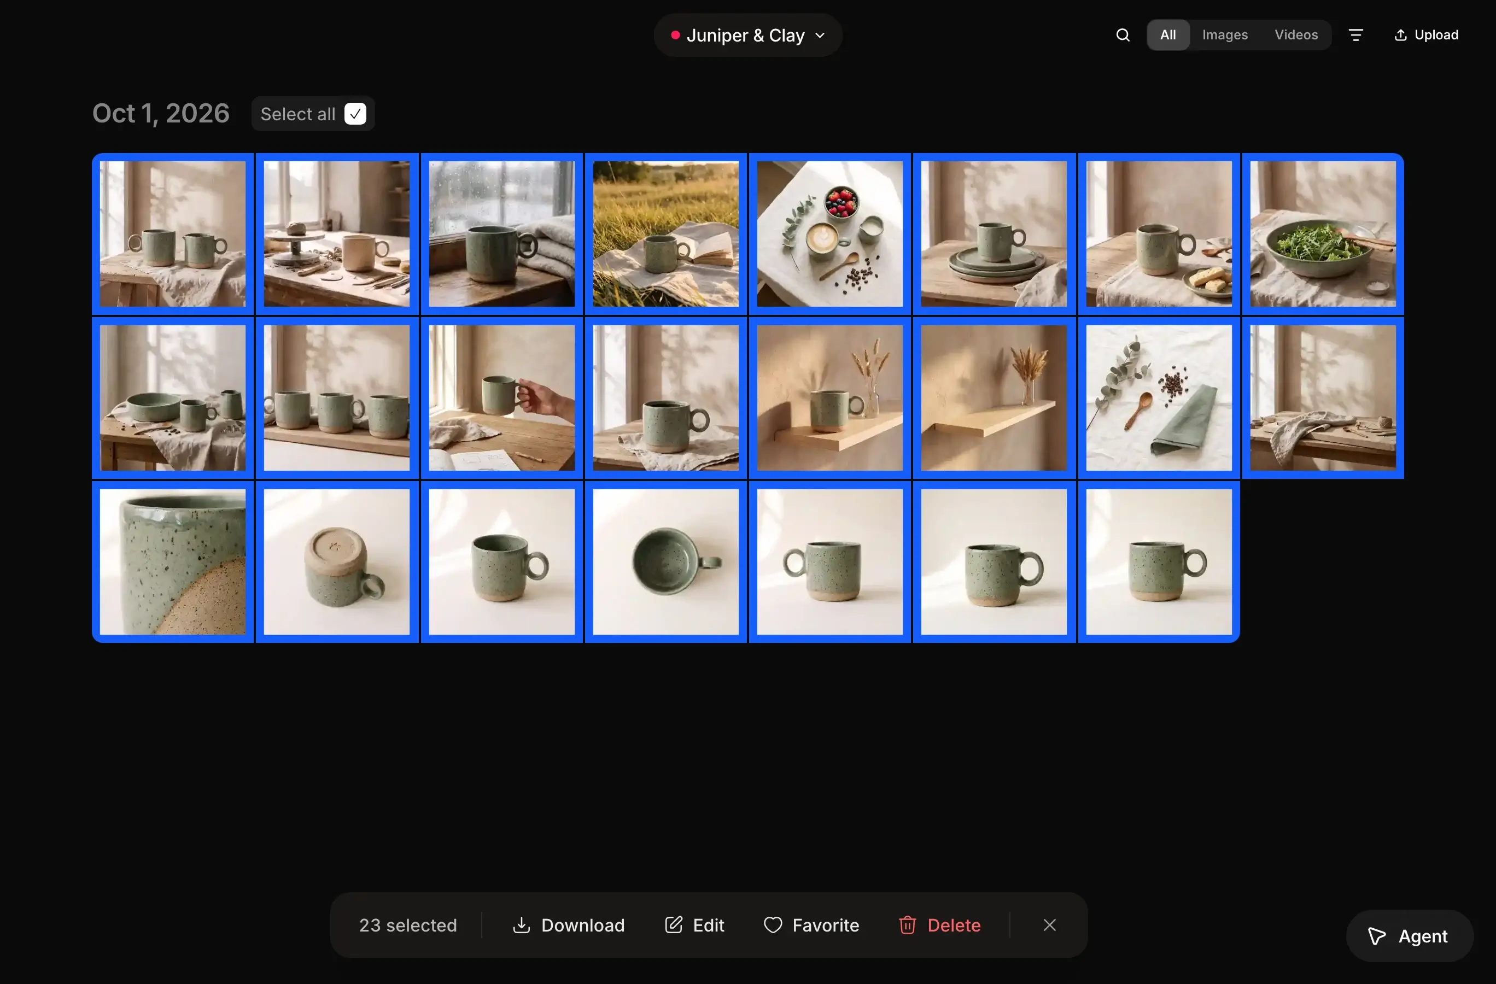Delete the selected items

[x=940, y=925]
